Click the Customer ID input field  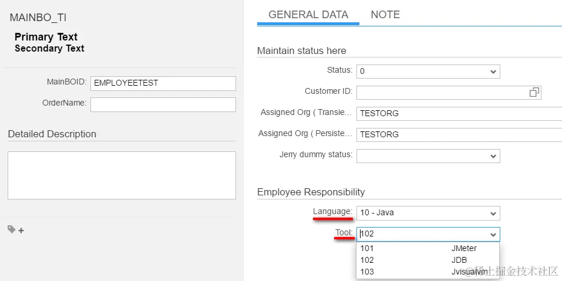[x=440, y=93]
